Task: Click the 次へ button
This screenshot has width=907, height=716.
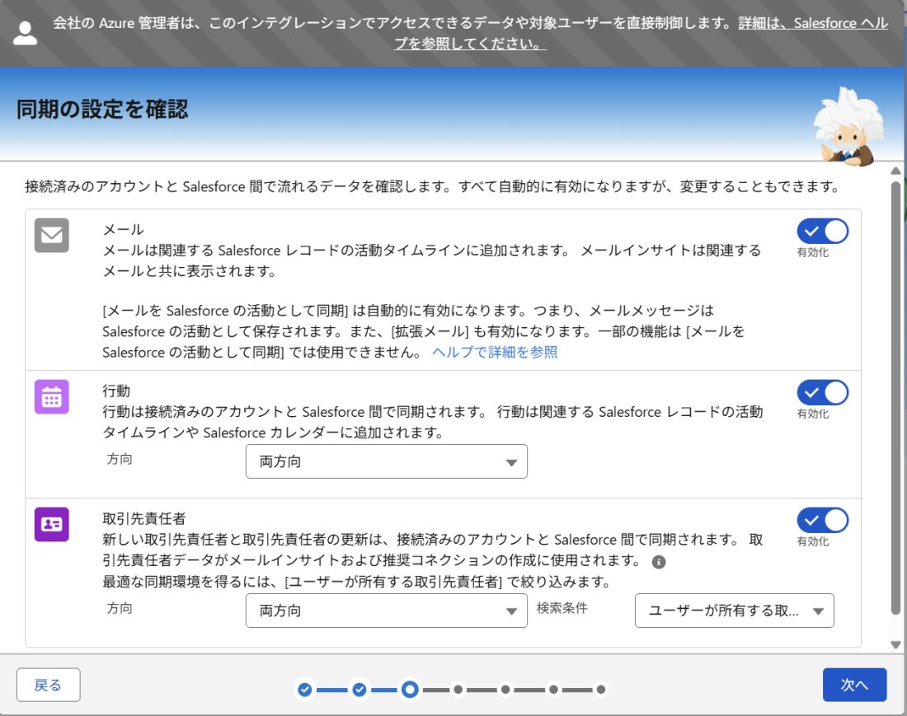Action: [x=854, y=685]
